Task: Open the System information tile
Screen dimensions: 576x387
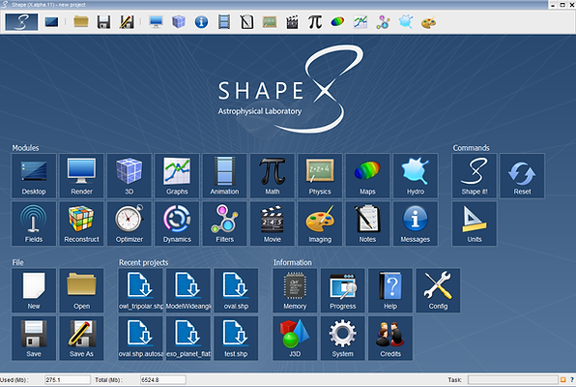Action: (x=342, y=339)
